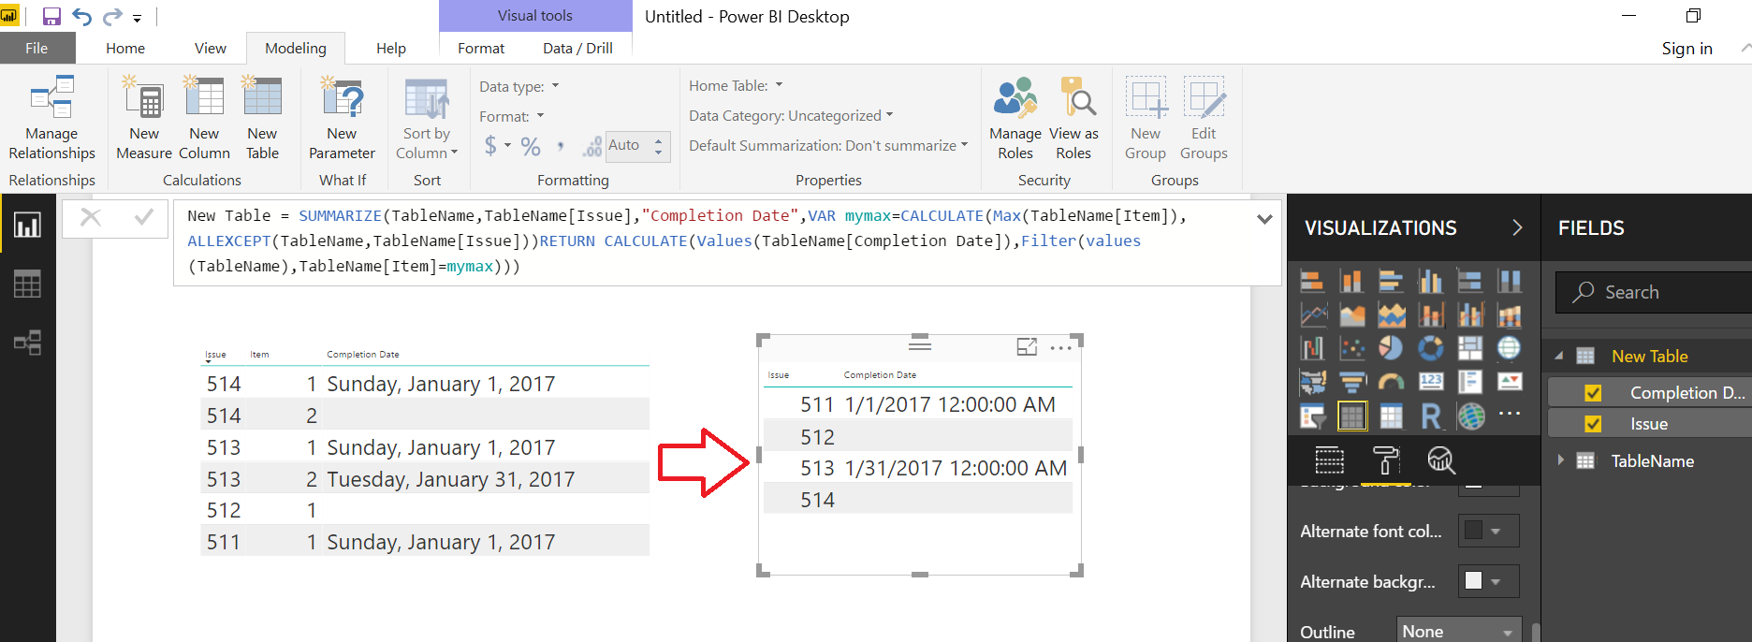Choose the Slicer visual

[x=1312, y=416]
